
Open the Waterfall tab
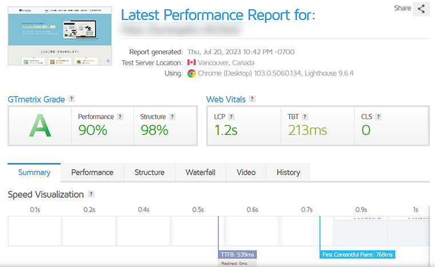click(200, 173)
